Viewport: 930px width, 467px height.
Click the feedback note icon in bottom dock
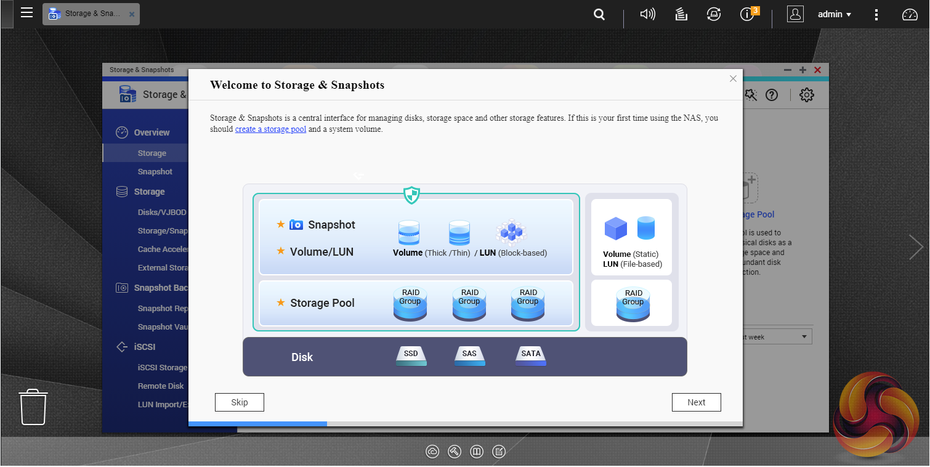coord(499,452)
